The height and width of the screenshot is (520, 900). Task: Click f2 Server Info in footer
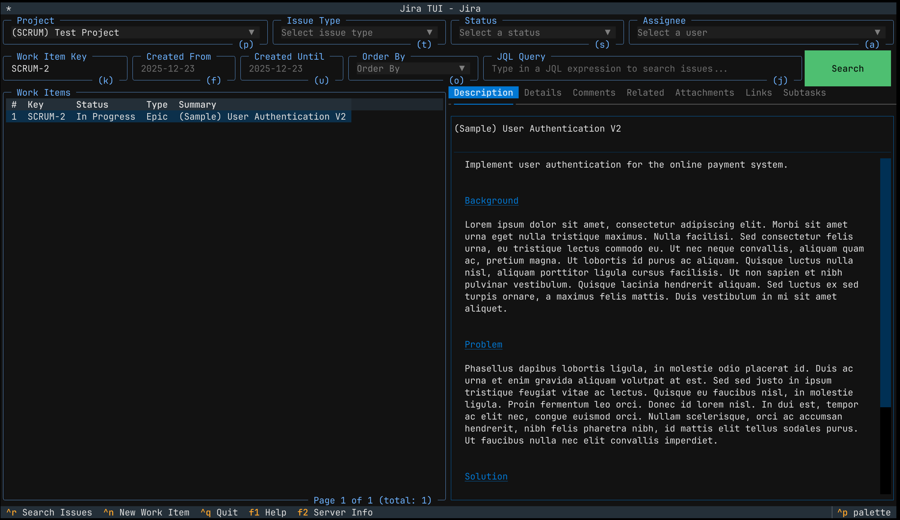tap(335, 513)
